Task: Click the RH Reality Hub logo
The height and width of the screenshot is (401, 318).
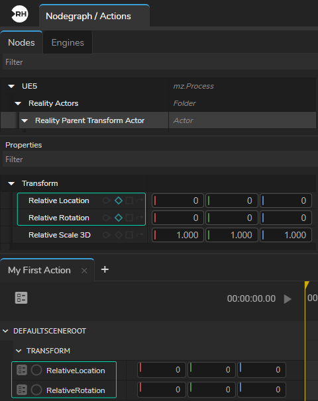Action: (x=20, y=14)
